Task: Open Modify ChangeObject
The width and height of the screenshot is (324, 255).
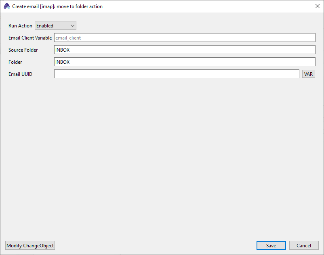Action: pyautogui.click(x=30, y=246)
